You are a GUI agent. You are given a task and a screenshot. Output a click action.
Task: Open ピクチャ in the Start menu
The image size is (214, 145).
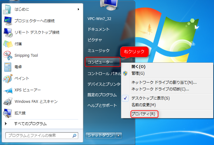tap(95, 40)
